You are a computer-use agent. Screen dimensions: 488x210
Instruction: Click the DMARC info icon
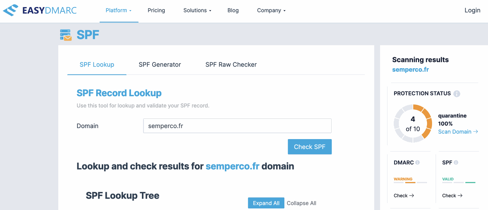click(x=418, y=162)
